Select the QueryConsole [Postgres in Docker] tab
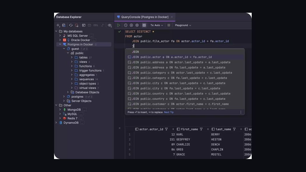The height and width of the screenshot is (172, 306). pos(145,17)
